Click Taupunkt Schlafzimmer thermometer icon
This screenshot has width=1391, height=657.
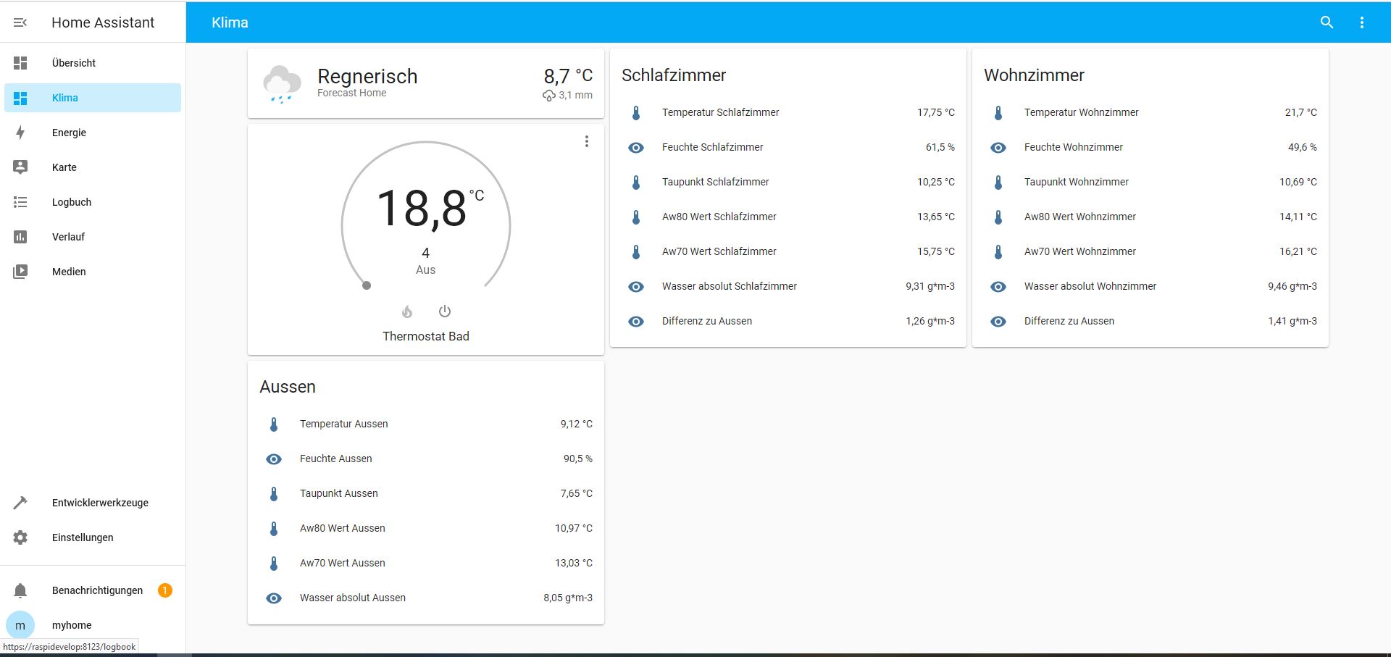point(636,183)
